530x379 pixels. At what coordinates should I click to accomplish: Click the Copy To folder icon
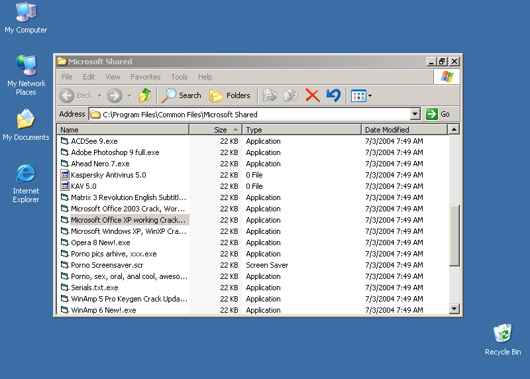291,95
